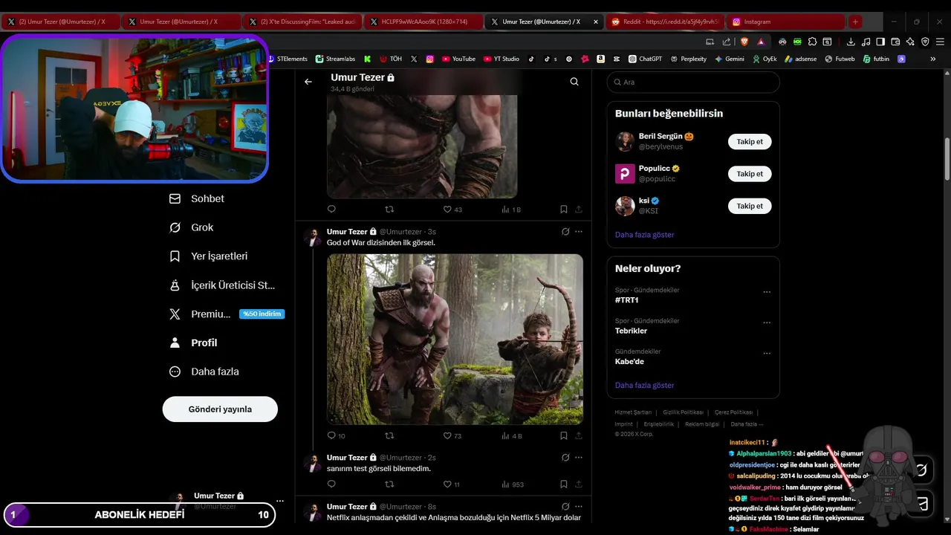Follow ksi with Takip et
Image resolution: width=951 pixels, height=535 pixels.
(750, 206)
